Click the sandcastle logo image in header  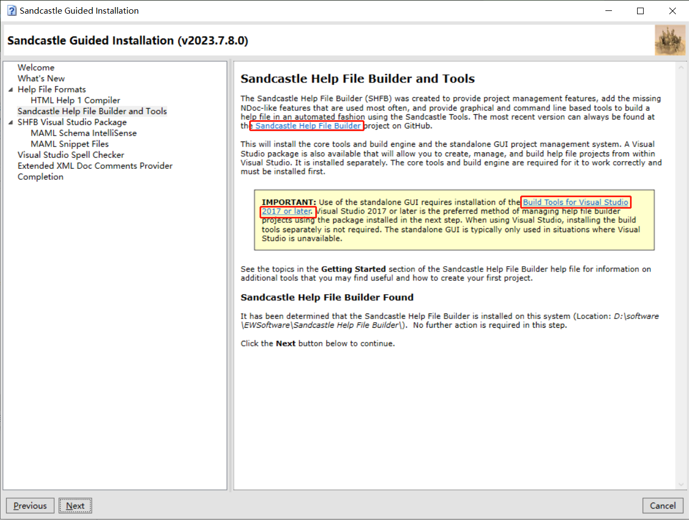coord(670,40)
